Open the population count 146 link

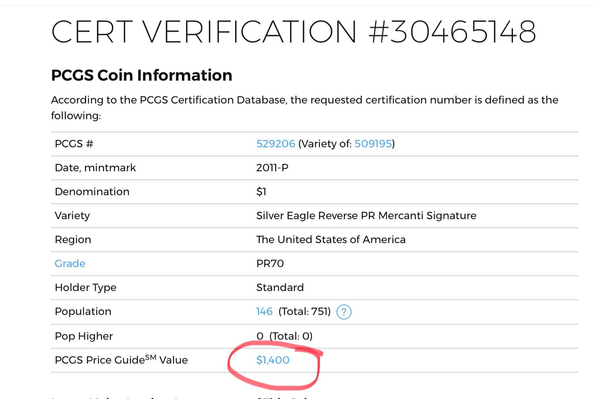[264, 312]
